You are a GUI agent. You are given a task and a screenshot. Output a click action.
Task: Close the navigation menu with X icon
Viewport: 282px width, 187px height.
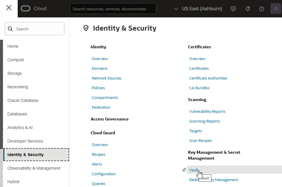point(9,8)
